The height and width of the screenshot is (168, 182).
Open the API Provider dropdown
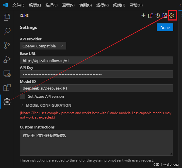pyautogui.click(x=43, y=46)
